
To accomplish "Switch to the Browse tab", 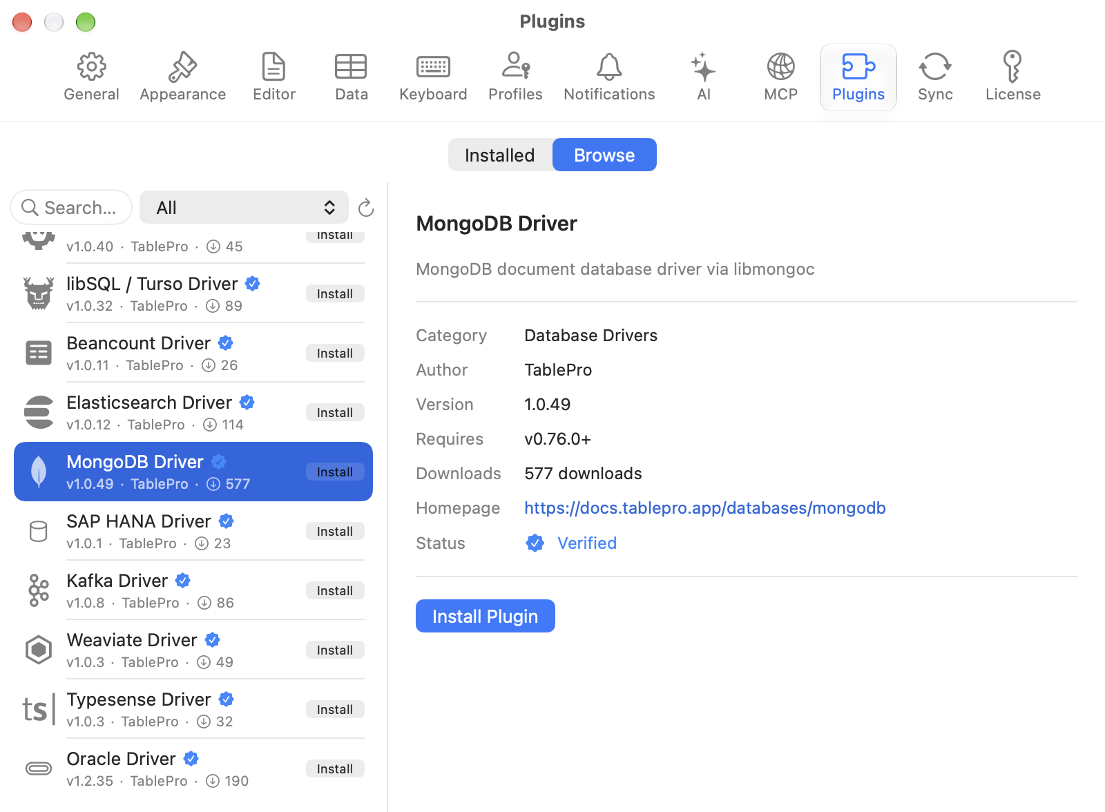I will [x=604, y=155].
